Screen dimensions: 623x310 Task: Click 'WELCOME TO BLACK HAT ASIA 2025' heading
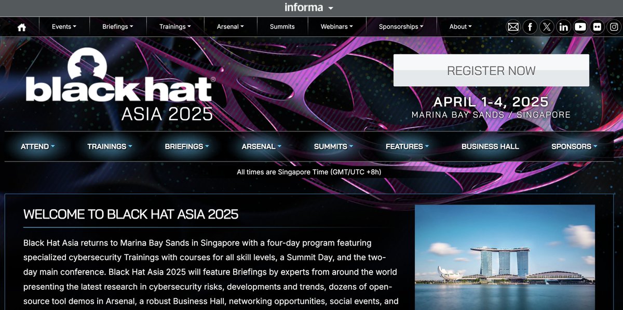(x=131, y=214)
